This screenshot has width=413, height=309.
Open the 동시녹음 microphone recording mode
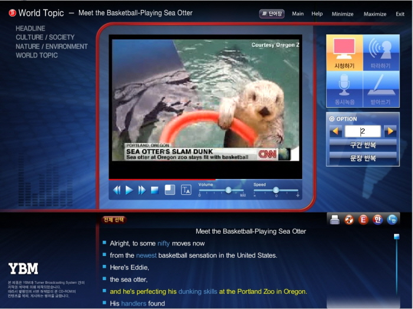coord(345,89)
